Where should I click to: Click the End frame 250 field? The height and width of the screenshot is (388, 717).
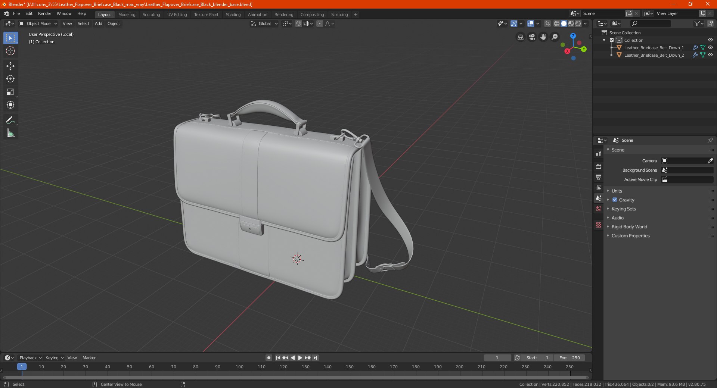coord(569,357)
